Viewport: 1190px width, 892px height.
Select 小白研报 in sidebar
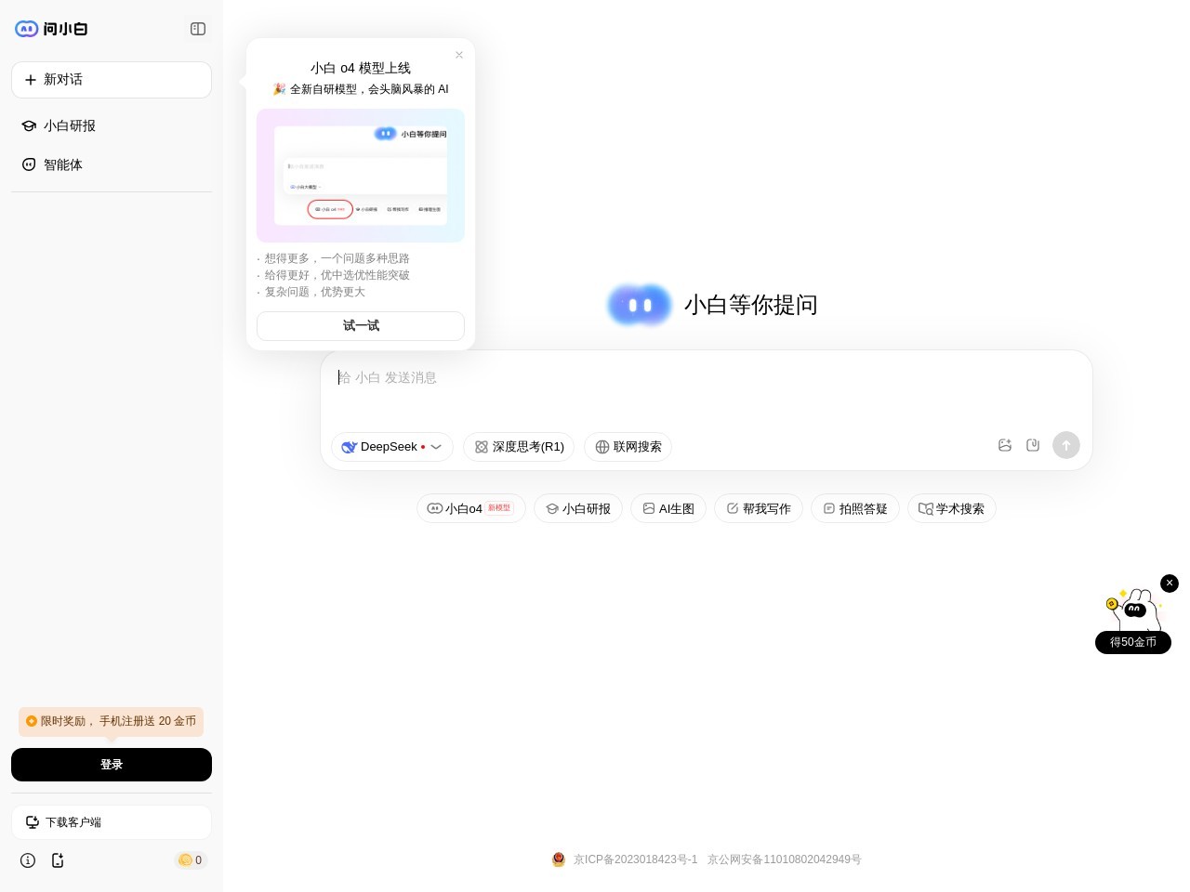[x=70, y=125]
